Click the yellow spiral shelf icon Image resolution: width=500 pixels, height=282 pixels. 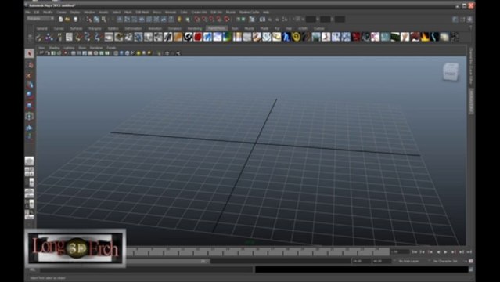296,37
